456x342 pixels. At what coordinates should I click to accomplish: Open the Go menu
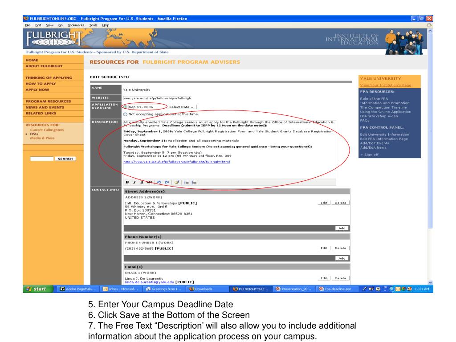[x=61, y=25]
